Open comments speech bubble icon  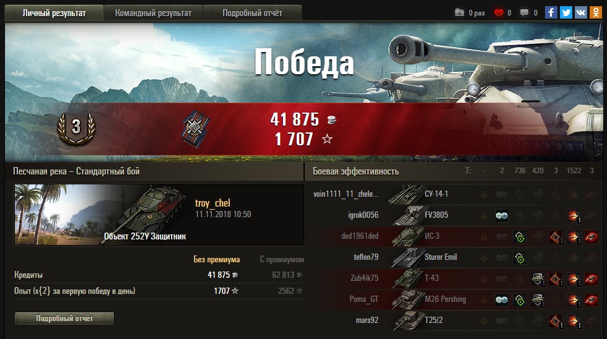[524, 13]
